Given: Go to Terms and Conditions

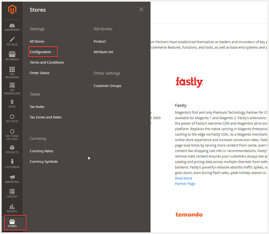Looking at the screenshot, I should (x=47, y=62).
